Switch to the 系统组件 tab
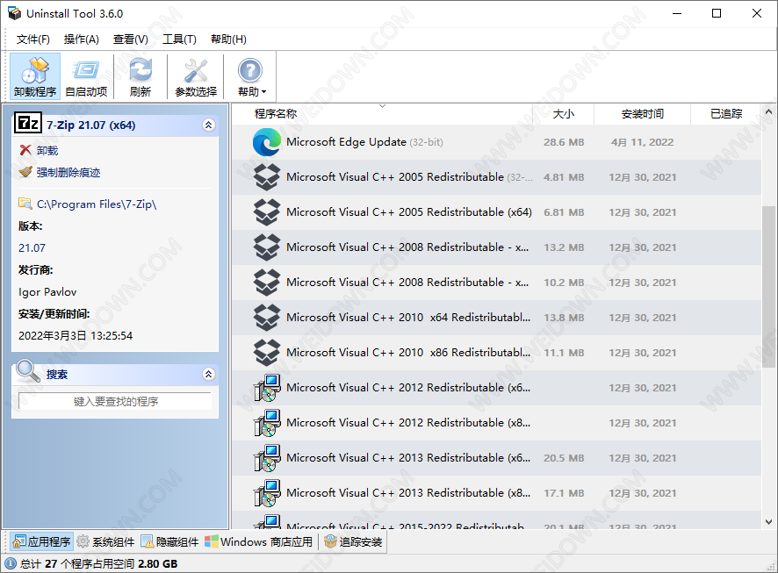Image resolution: width=778 pixels, height=573 pixels. point(106,541)
